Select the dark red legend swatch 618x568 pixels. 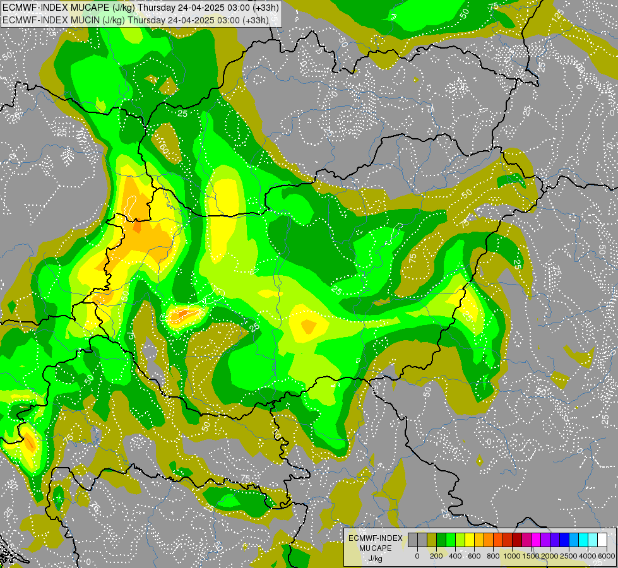517,540
